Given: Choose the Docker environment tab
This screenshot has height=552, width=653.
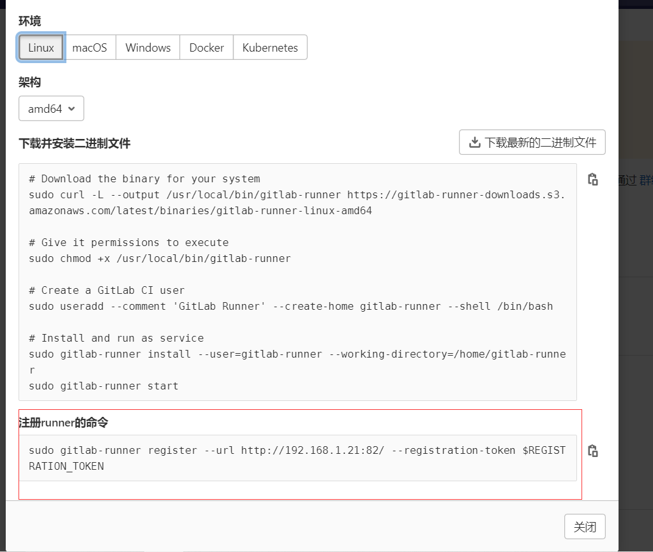Looking at the screenshot, I should click(x=207, y=47).
